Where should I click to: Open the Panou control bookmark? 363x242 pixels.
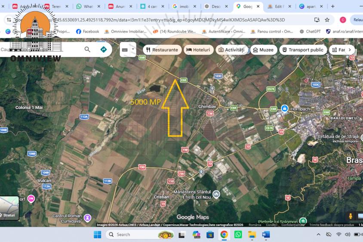272,31
